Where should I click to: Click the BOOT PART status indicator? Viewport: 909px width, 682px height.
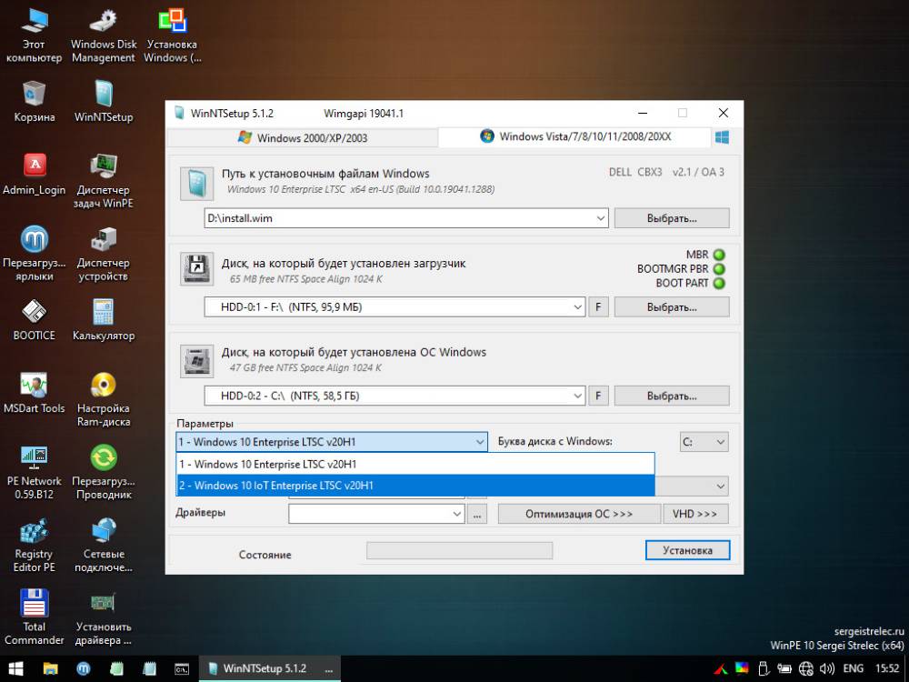pyautogui.click(x=719, y=284)
